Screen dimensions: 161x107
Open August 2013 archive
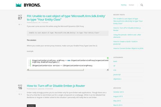pos(118,96)
